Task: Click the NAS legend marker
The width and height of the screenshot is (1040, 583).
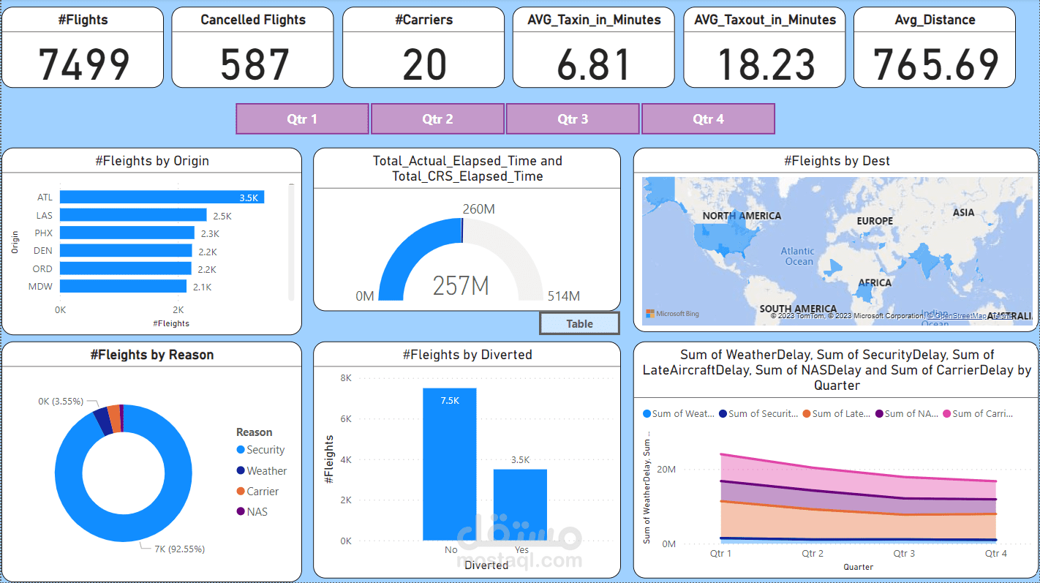Action: [x=239, y=511]
